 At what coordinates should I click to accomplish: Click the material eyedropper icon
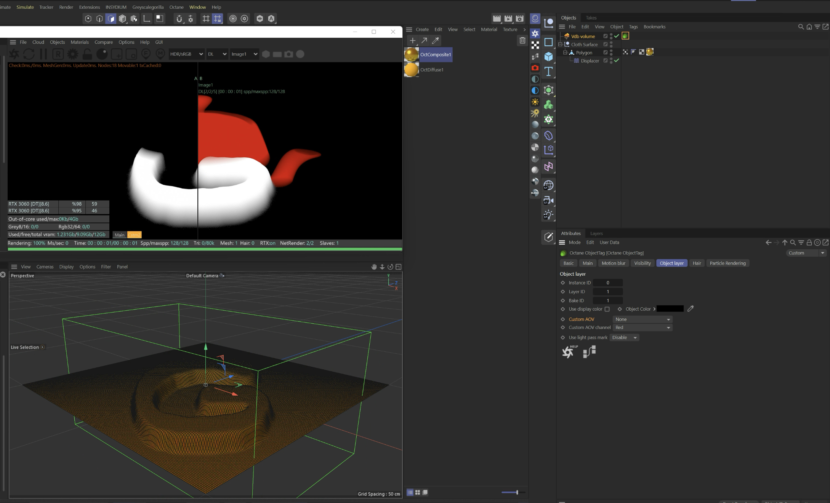click(436, 40)
